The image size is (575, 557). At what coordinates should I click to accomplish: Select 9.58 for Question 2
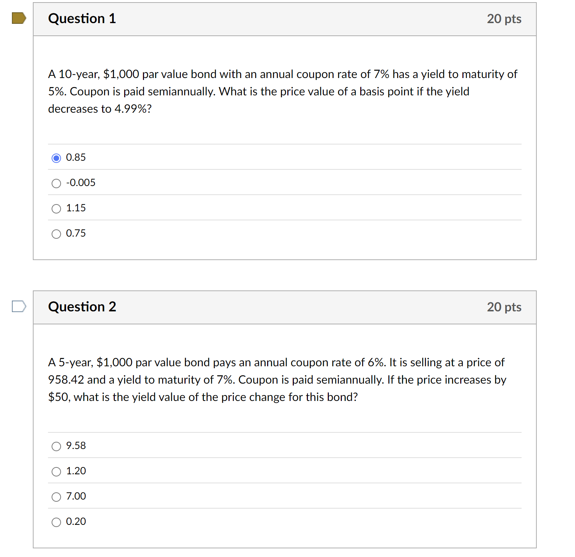[x=56, y=446]
